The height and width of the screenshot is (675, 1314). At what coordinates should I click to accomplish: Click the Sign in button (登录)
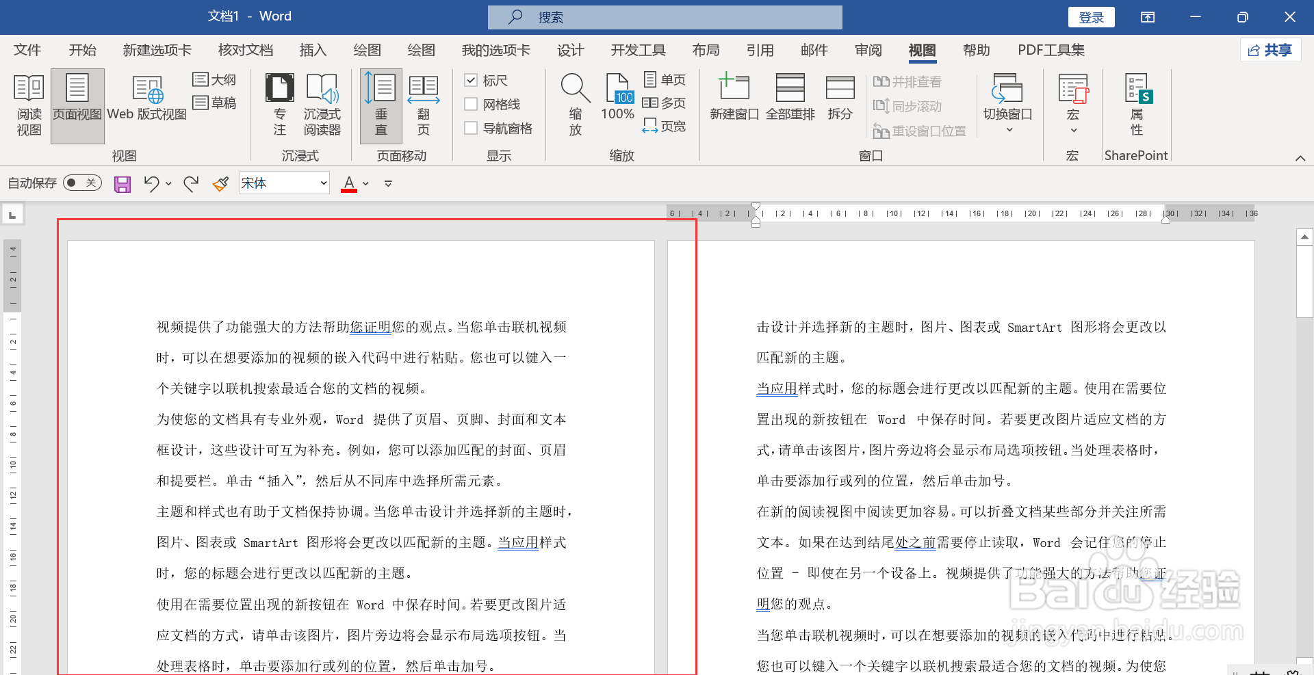(x=1092, y=17)
